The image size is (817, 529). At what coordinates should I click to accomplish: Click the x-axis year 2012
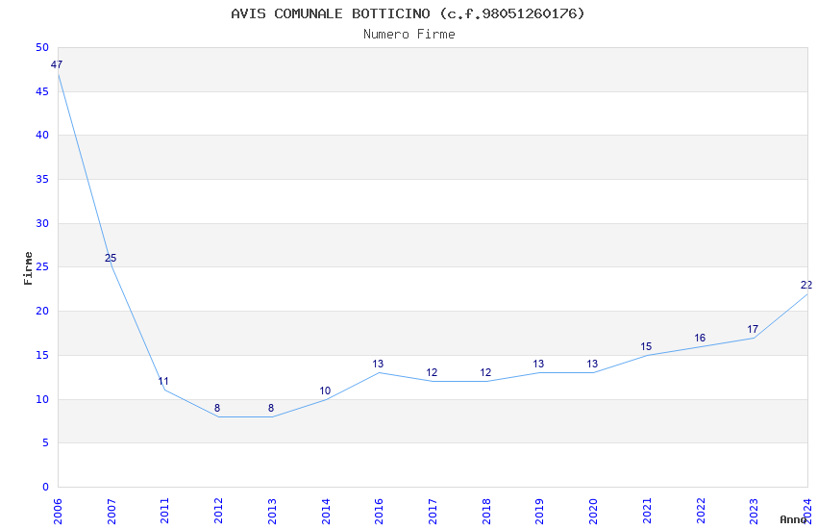(218, 511)
